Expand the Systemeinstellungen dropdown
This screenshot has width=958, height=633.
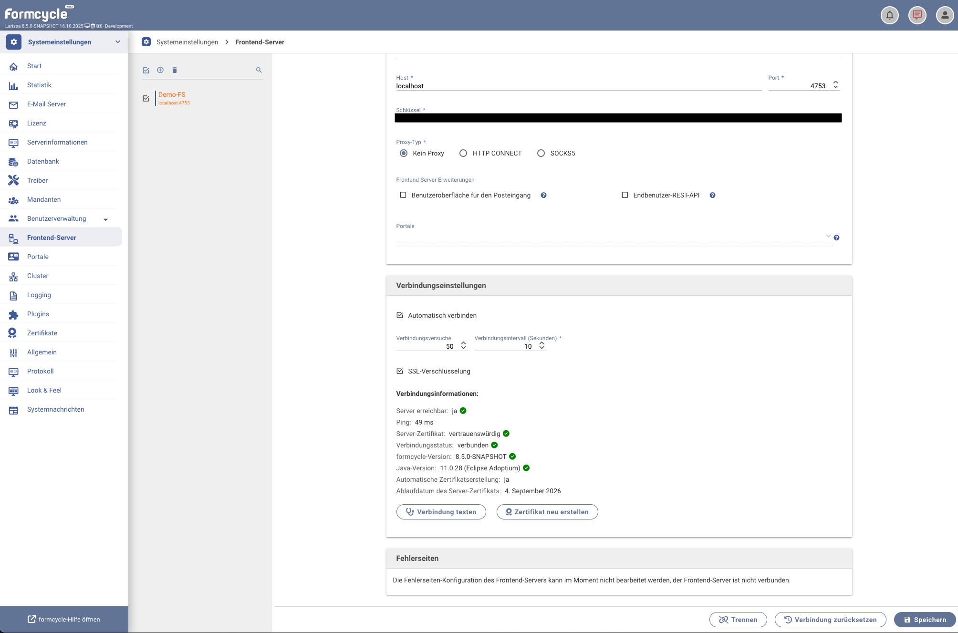click(x=118, y=42)
